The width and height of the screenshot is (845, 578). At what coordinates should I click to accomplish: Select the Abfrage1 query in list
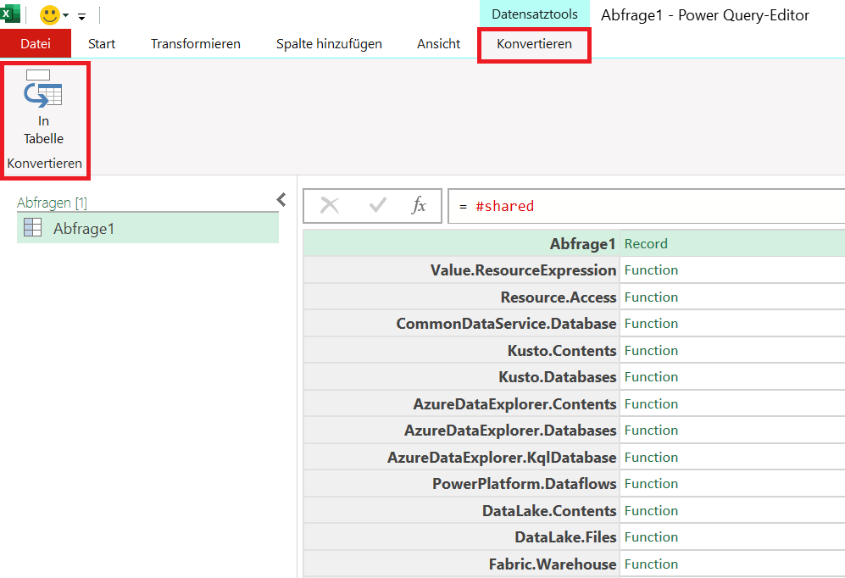point(147,228)
